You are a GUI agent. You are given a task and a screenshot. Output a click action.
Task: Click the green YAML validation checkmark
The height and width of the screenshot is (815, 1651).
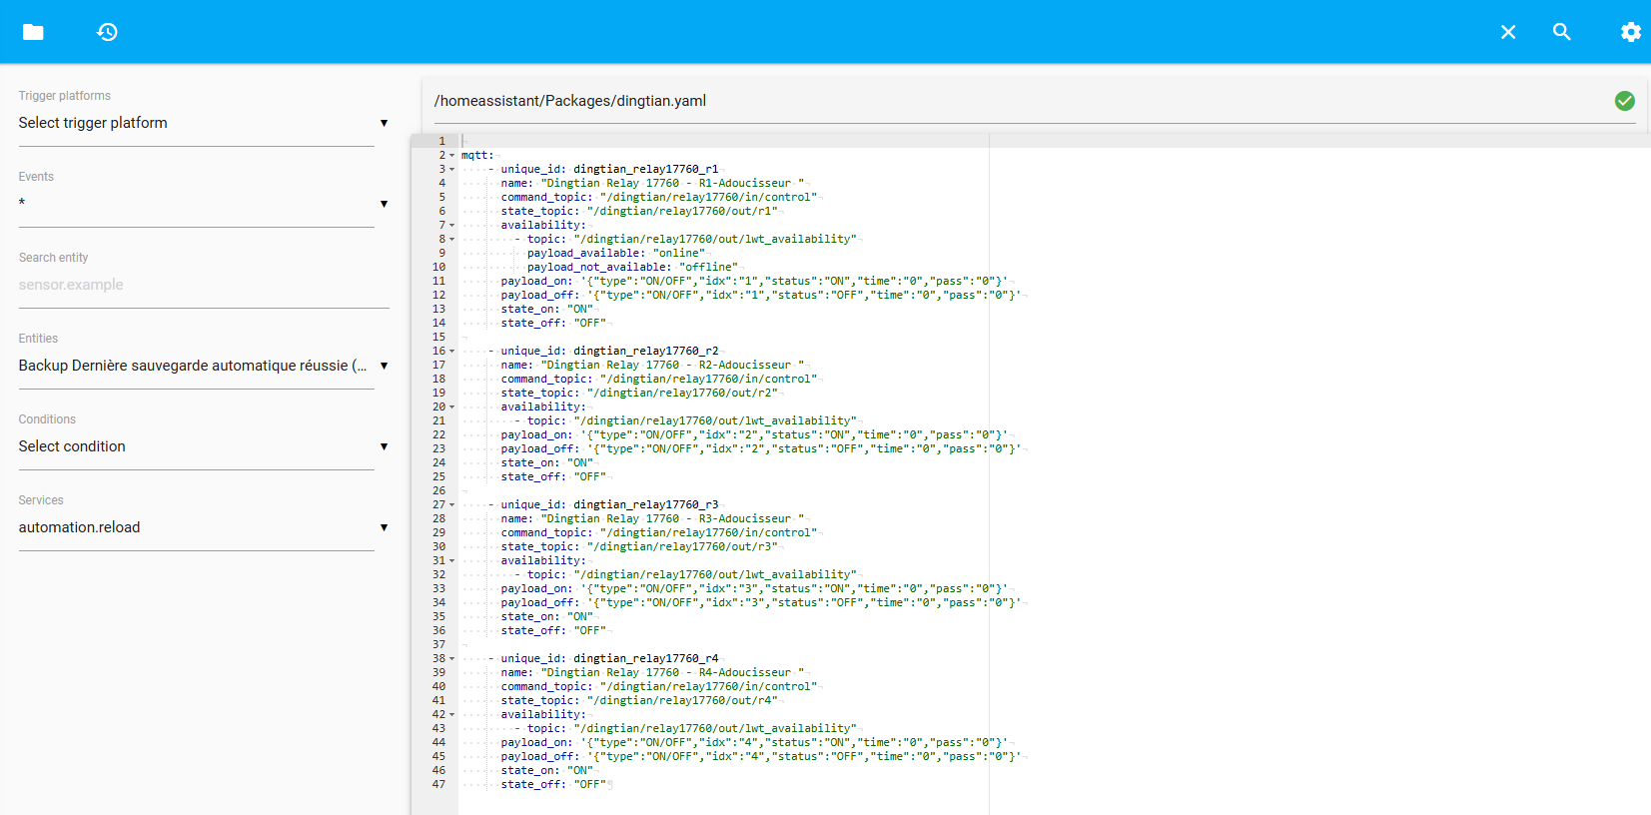1624,101
